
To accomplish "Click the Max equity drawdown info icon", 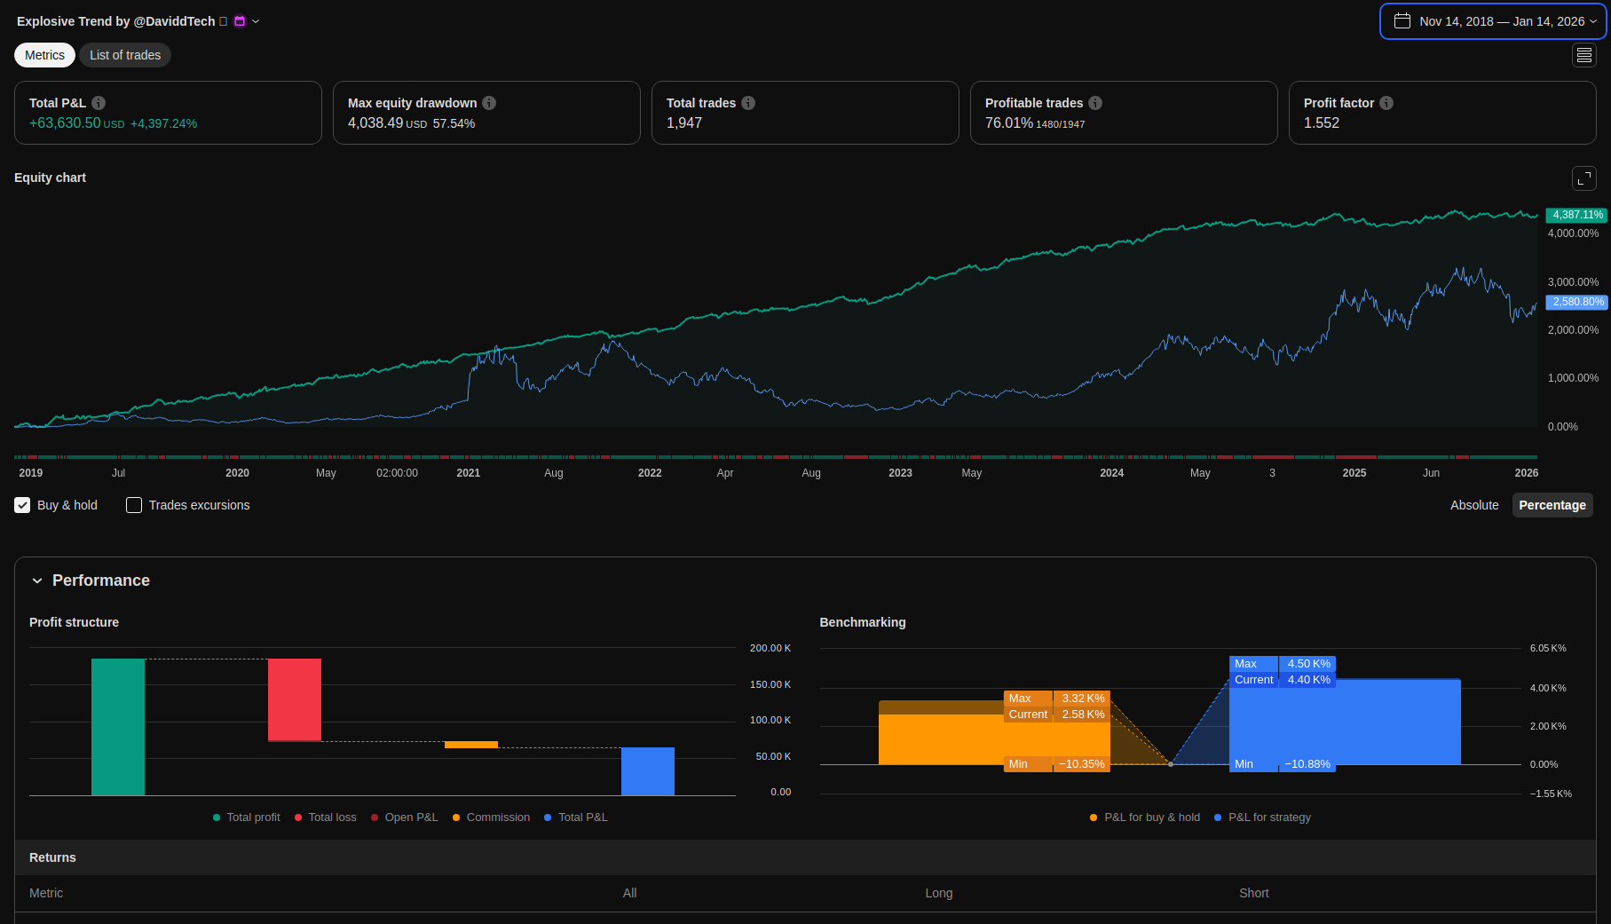I will point(489,103).
